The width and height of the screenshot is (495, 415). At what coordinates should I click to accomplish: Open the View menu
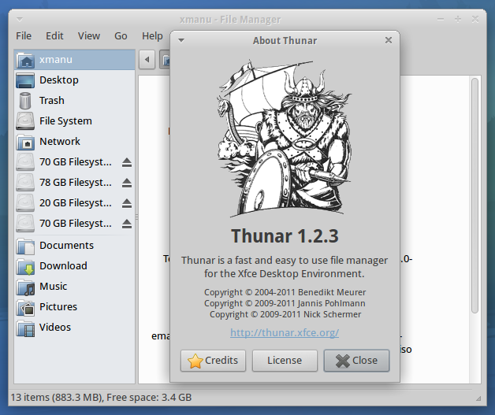pos(89,36)
